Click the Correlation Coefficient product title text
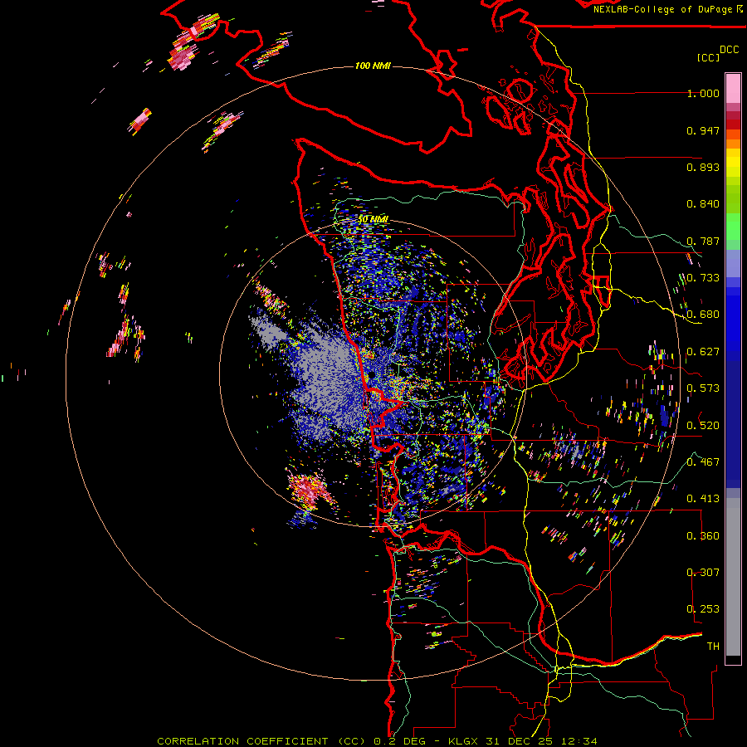Viewport: 747px width, 747px height. (261, 741)
